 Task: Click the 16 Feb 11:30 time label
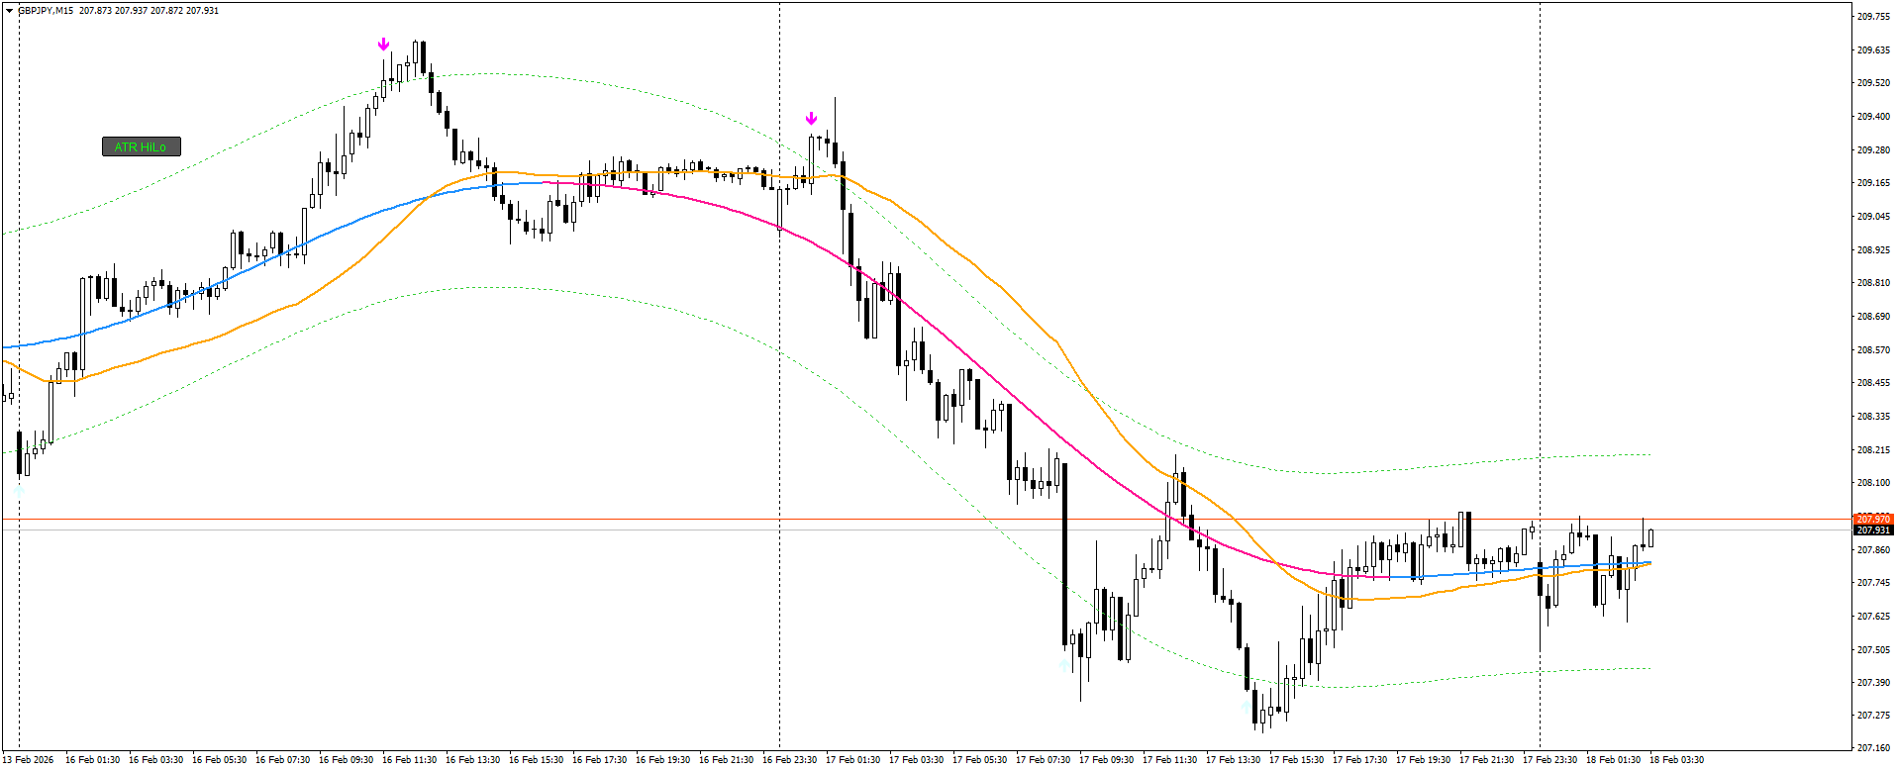point(409,760)
